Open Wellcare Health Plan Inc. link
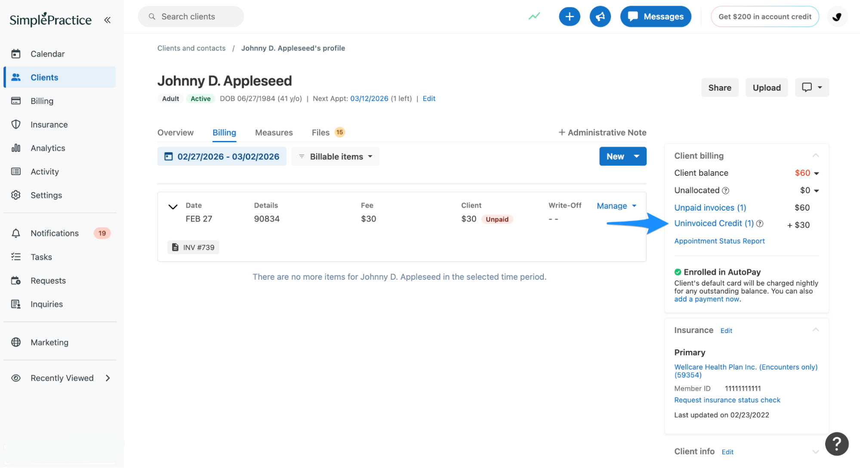The height and width of the screenshot is (468, 860). click(746, 371)
